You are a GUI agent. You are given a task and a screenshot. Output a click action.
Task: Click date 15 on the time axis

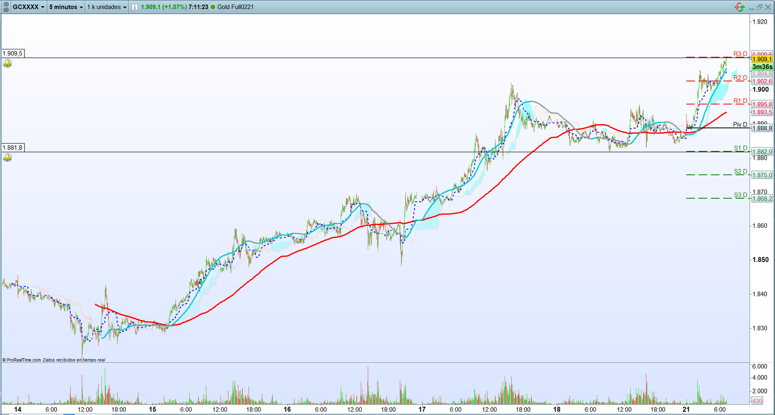tap(153, 410)
